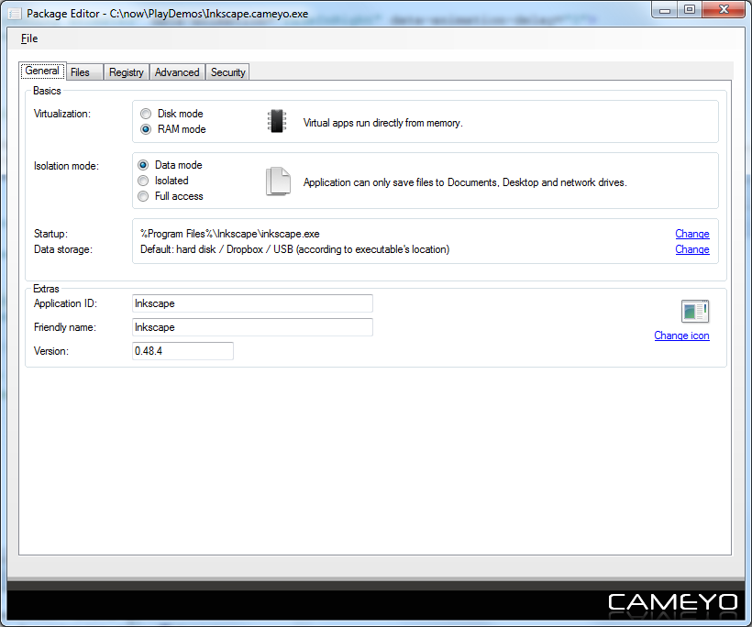Click the Change icon link

click(x=681, y=335)
